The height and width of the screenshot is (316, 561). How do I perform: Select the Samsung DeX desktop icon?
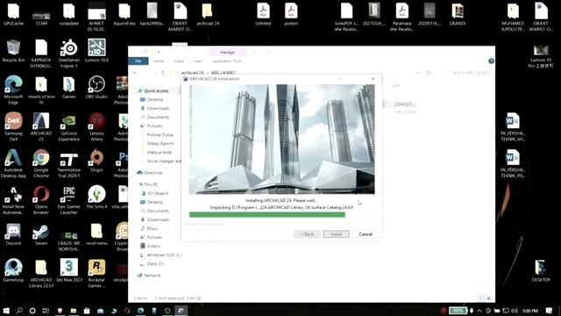(x=13, y=126)
